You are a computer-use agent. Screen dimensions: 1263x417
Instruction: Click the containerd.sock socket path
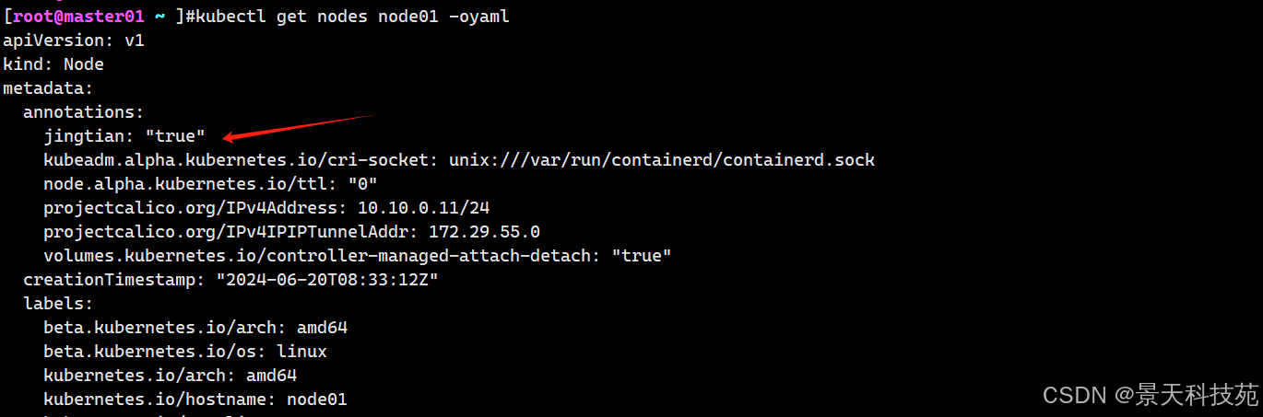tap(662, 160)
